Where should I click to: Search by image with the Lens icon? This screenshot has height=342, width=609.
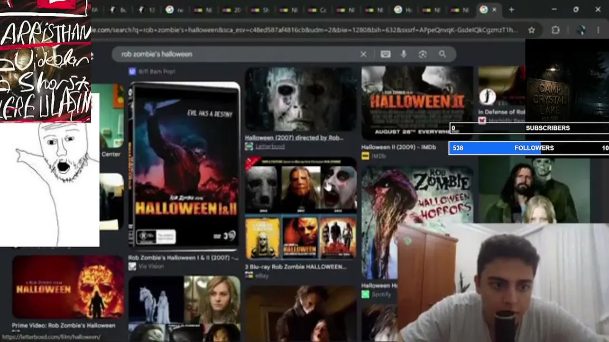click(423, 54)
